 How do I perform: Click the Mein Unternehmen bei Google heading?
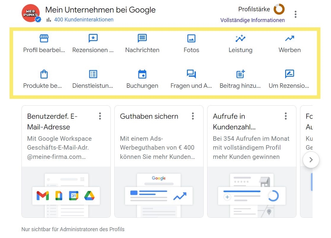(x=100, y=10)
